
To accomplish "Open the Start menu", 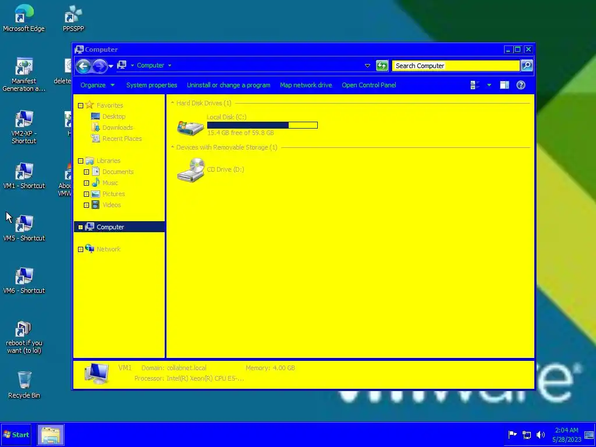I will [16, 435].
